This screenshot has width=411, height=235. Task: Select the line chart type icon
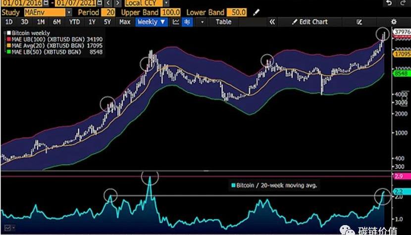176,22
